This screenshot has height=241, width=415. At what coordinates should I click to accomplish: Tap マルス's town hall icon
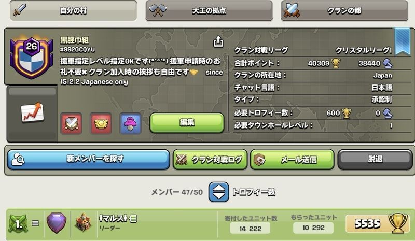83,222
